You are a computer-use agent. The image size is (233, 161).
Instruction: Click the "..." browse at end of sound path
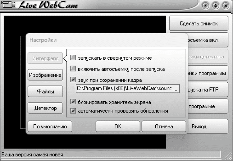pos(175,89)
